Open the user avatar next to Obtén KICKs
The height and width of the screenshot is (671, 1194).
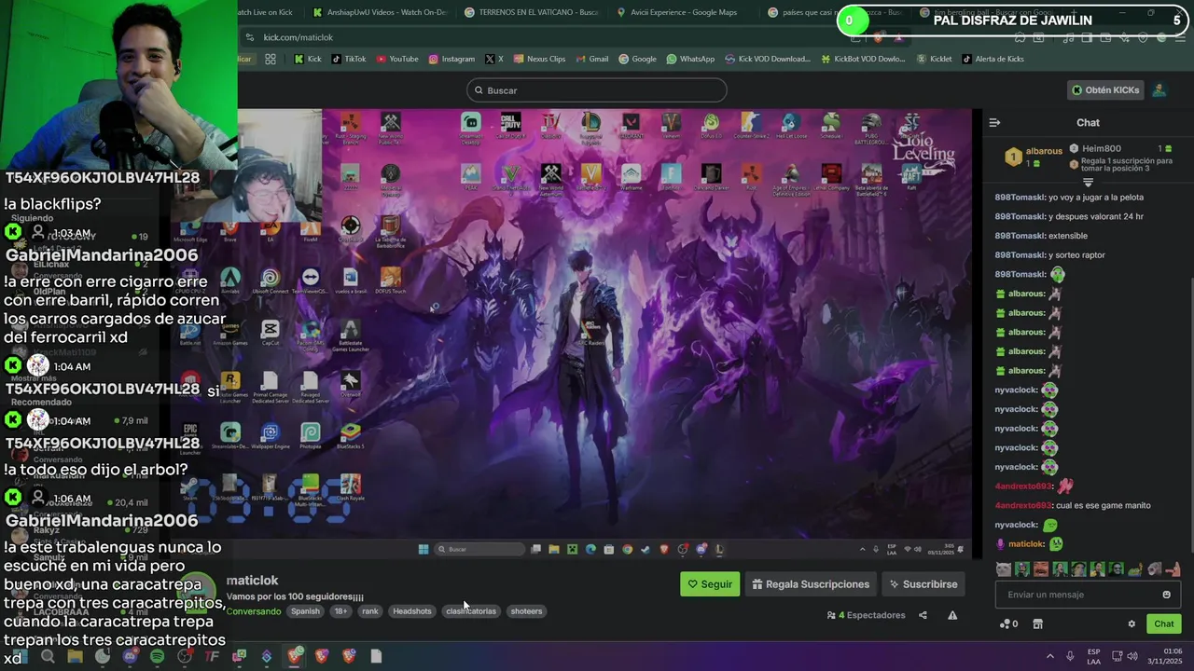1159,90
